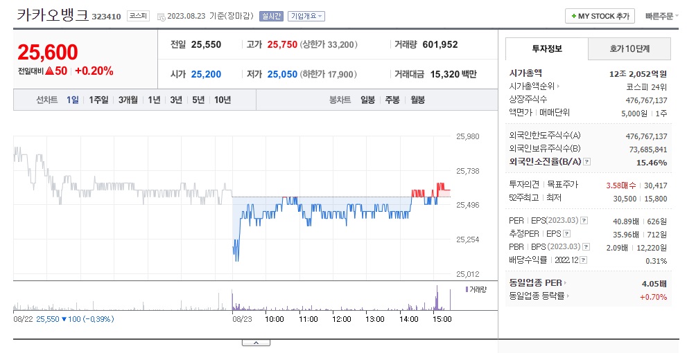Click the green plus MY STOCK icon

(x=573, y=16)
